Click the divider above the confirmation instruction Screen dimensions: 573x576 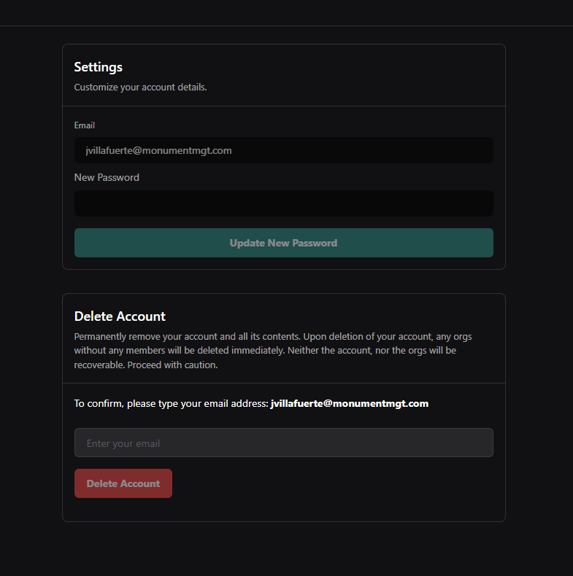[x=283, y=383]
